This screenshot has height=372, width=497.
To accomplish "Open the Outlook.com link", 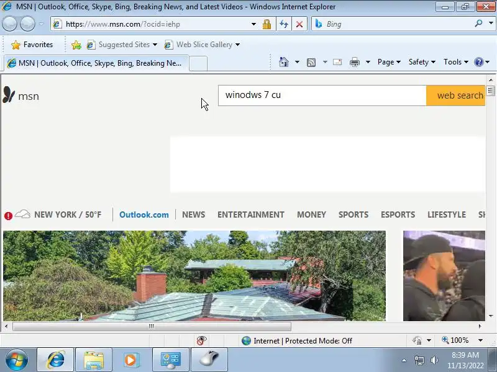I will (144, 215).
